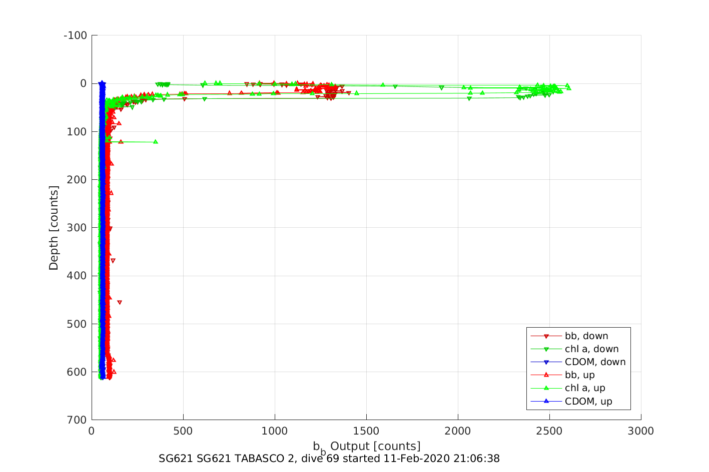Viewport: 709px width, 472px height.
Task: Click the green down-triangle marker in legend
Action: coord(546,349)
